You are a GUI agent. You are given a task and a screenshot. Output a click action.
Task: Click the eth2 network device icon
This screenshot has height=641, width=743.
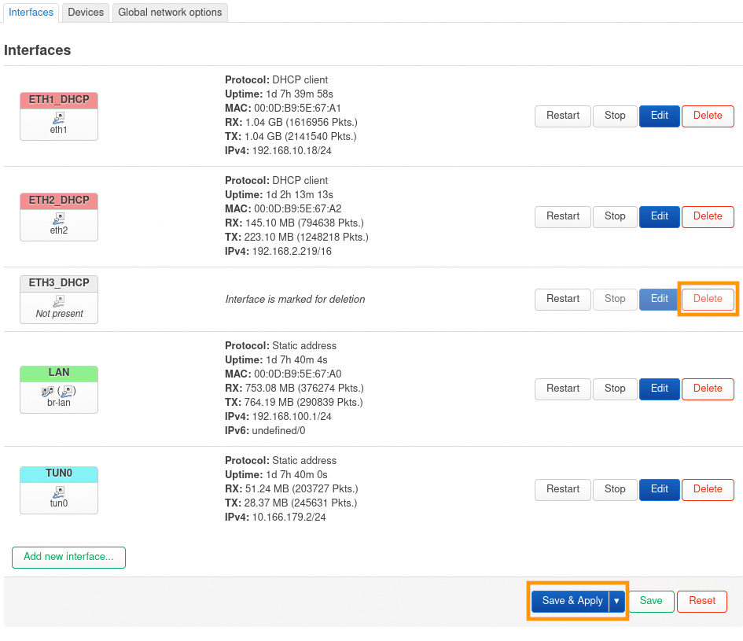click(x=59, y=219)
